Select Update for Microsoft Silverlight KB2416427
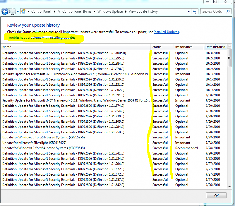235x206 pixels. [114, 143]
